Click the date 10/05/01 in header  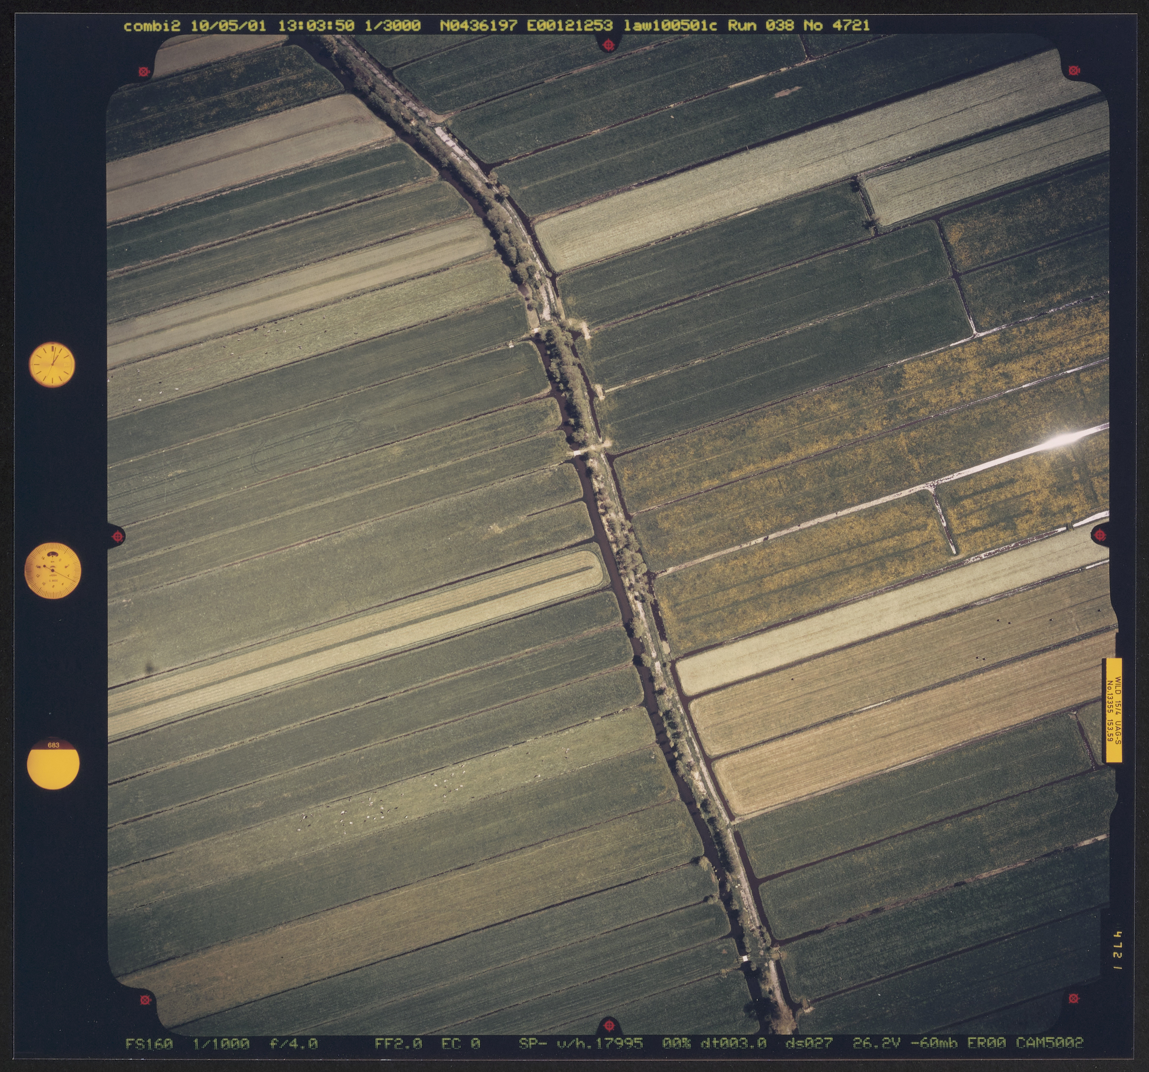pyautogui.click(x=228, y=26)
